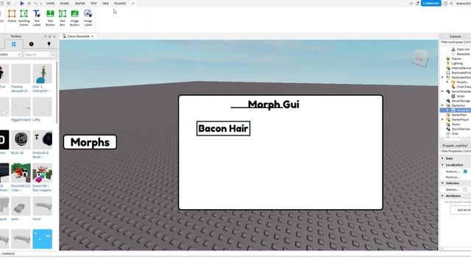The image size is (471, 265).
Task: Insert an Image Label element
Action: tap(88, 18)
